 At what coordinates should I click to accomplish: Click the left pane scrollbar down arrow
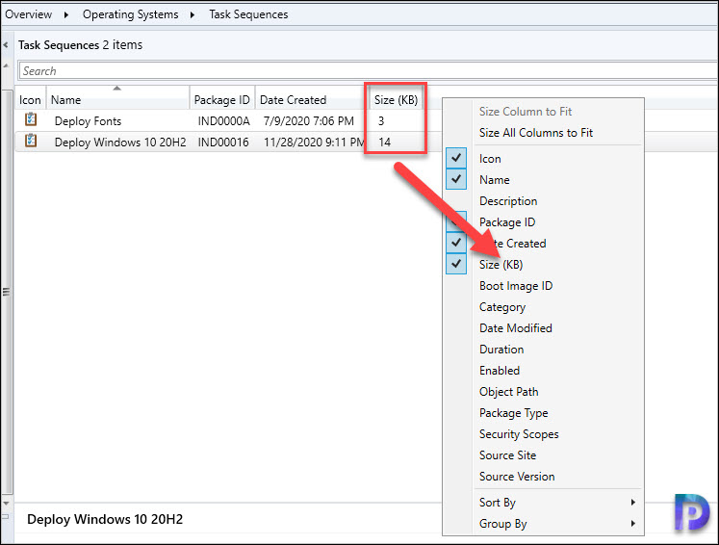pos(6,504)
